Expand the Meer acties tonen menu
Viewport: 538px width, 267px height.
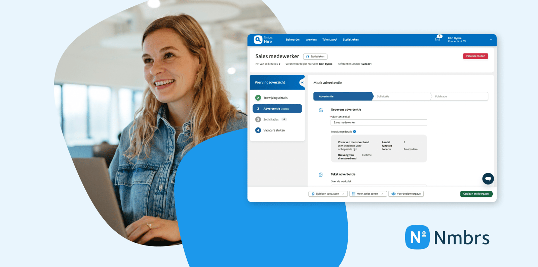pyautogui.click(x=368, y=194)
